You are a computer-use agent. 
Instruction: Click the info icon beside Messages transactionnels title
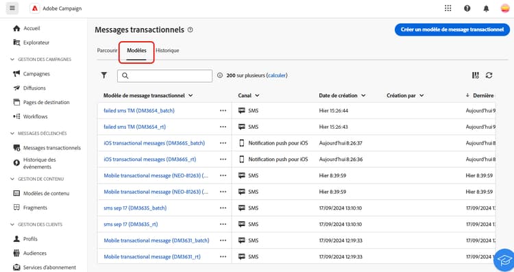(190, 30)
